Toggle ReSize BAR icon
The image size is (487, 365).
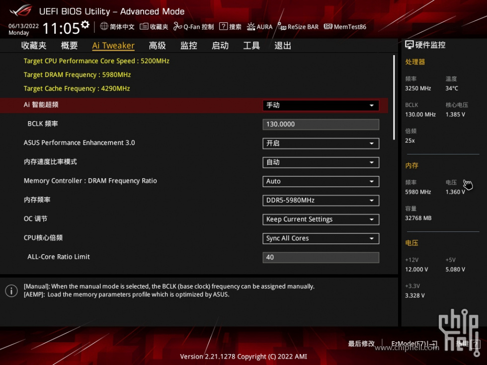(282, 27)
